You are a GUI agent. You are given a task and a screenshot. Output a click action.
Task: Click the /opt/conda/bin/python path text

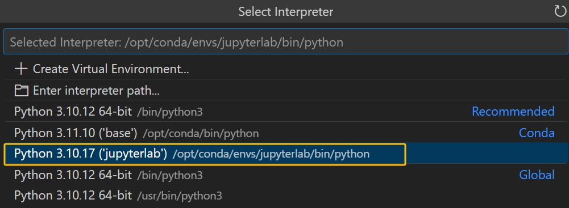tap(201, 134)
